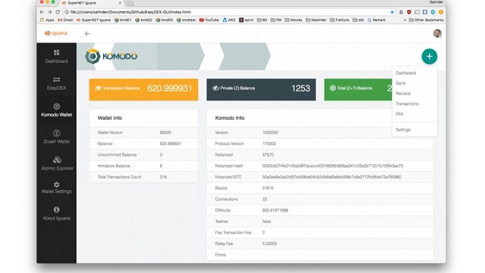485x273 pixels.
Task: Open EasyDEX from the sidebar
Action: tap(56, 83)
